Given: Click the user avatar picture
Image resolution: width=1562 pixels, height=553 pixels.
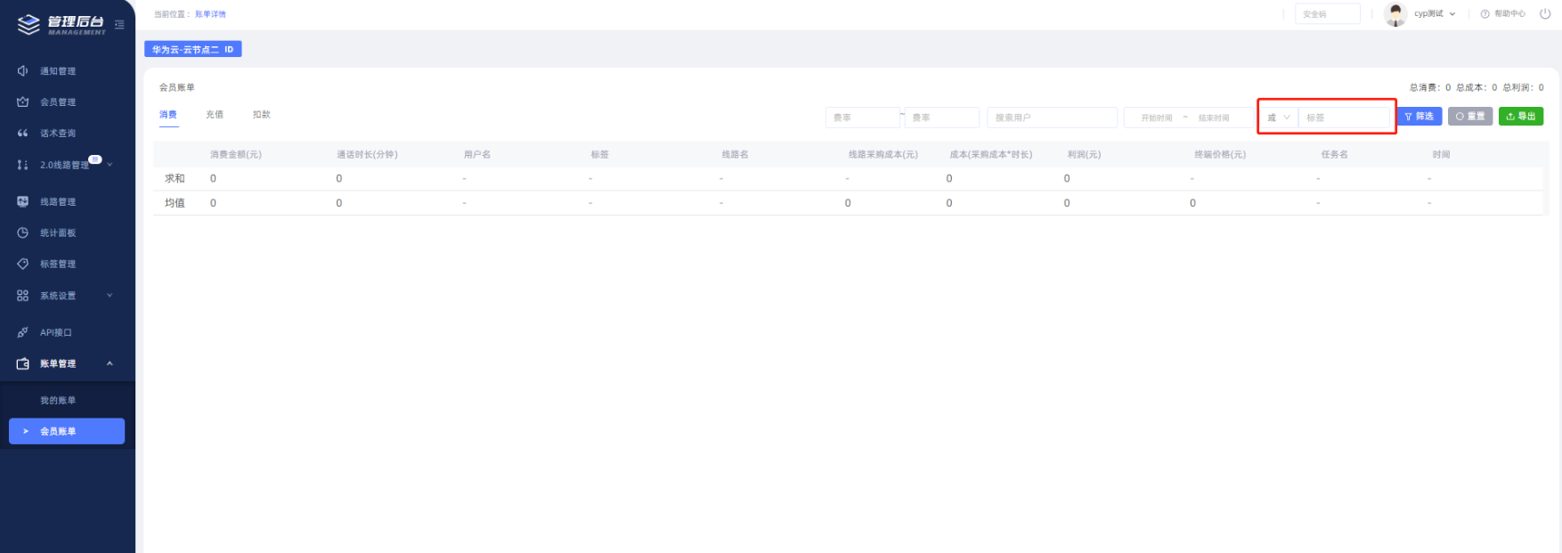Looking at the screenshot, I should [1395, 14].
